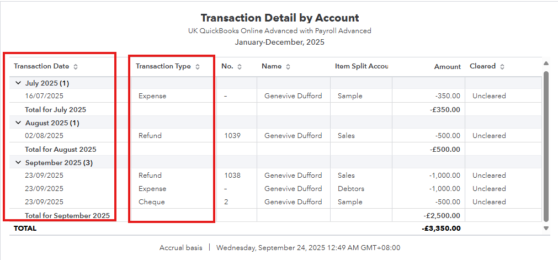The image size is (558, 260).
Task: Collapse the July 2025 group
Action: point(18,83)
